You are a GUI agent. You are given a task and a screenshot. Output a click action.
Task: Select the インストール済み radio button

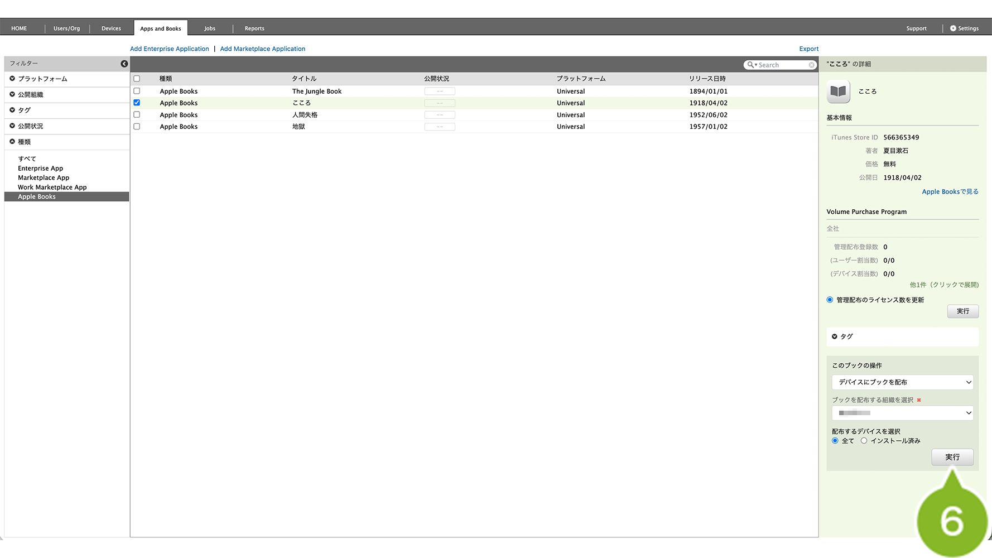click(864, 441)
